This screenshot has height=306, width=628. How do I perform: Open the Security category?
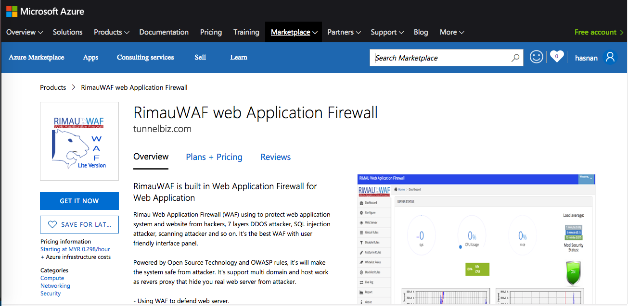tap(51, 294)
